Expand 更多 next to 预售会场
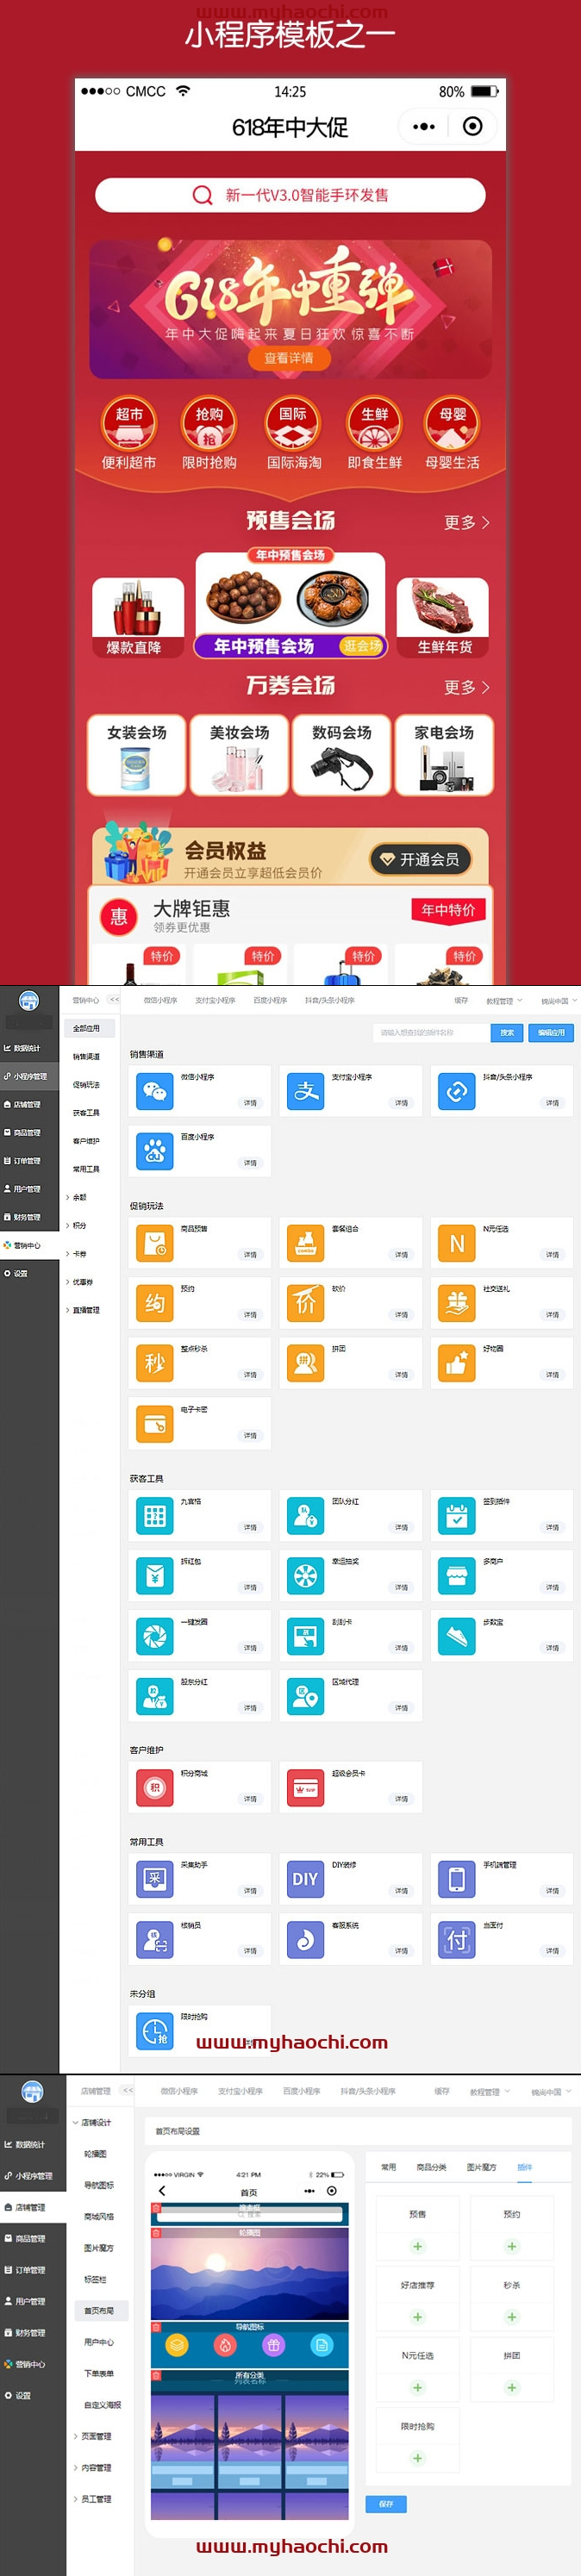This screenshot has width=581, height=2576. [466, 522]
